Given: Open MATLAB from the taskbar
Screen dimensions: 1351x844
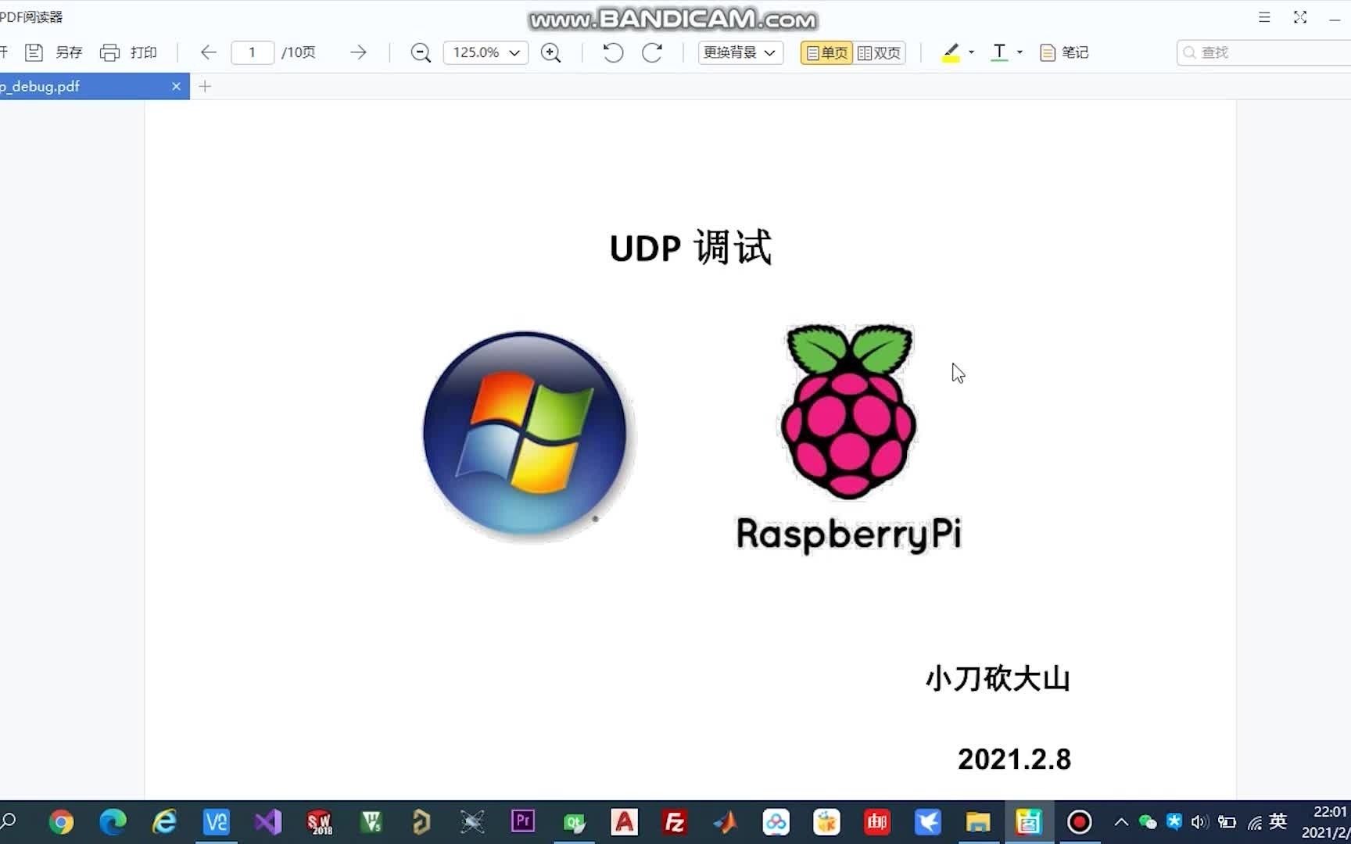Looking at the screenshot, I should pos(726,822).
